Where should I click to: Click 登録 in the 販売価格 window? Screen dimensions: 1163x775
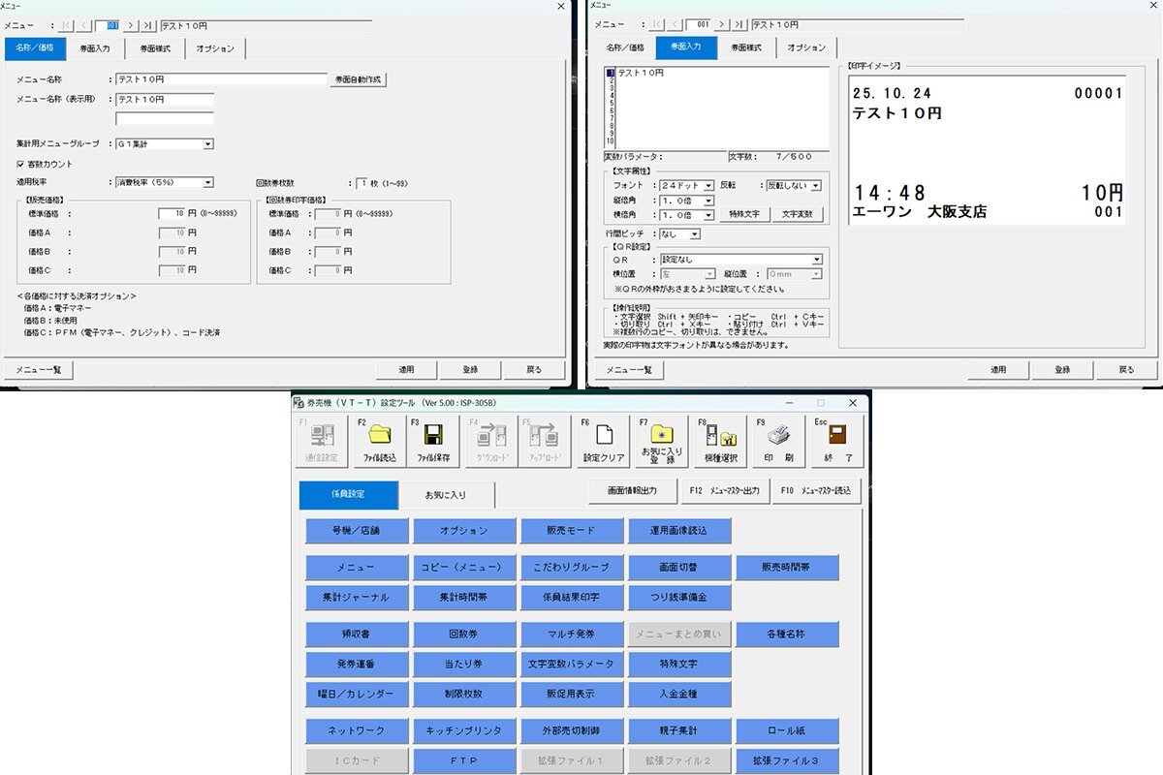tap(469, 369)
